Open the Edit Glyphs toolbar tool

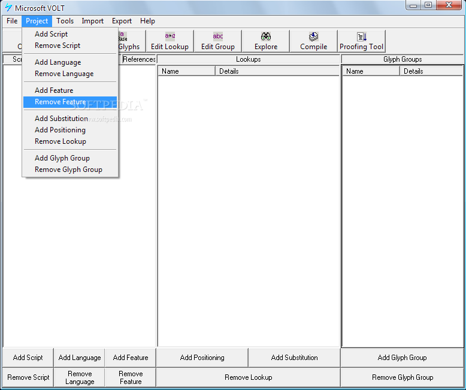click(132, 41)
